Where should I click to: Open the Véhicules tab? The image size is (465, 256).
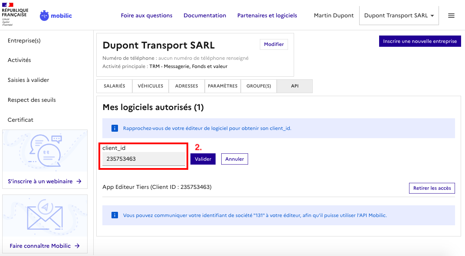tap(151, 86)
